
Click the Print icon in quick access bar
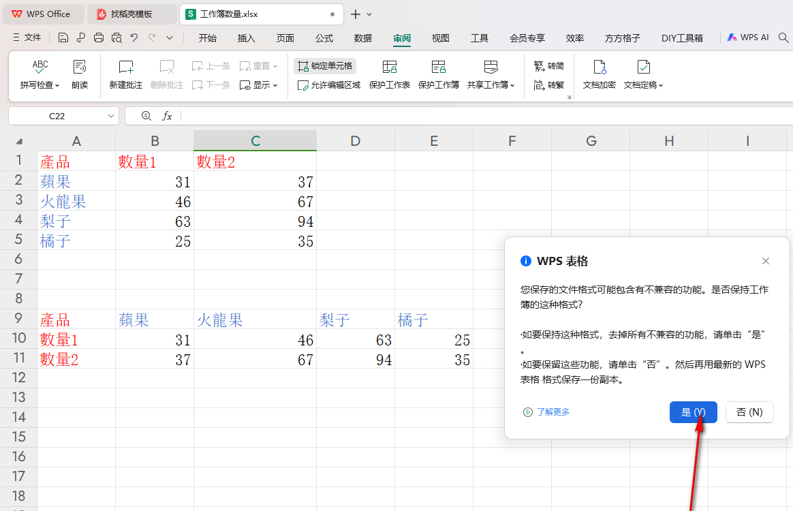click(99, 38)
